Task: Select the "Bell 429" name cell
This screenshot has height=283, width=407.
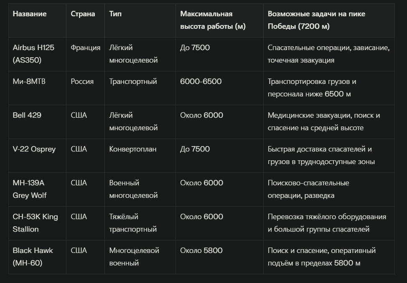Action: tap(27, 115)
